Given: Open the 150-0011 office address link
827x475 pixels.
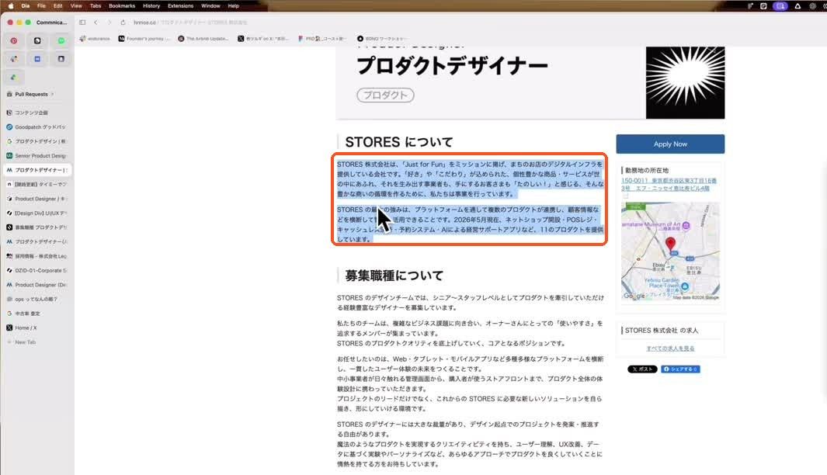Looking at the screenshot, I should click(669, 185).
